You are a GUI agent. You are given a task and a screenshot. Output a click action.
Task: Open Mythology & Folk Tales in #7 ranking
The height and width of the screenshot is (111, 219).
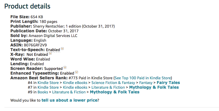point(154,87)
